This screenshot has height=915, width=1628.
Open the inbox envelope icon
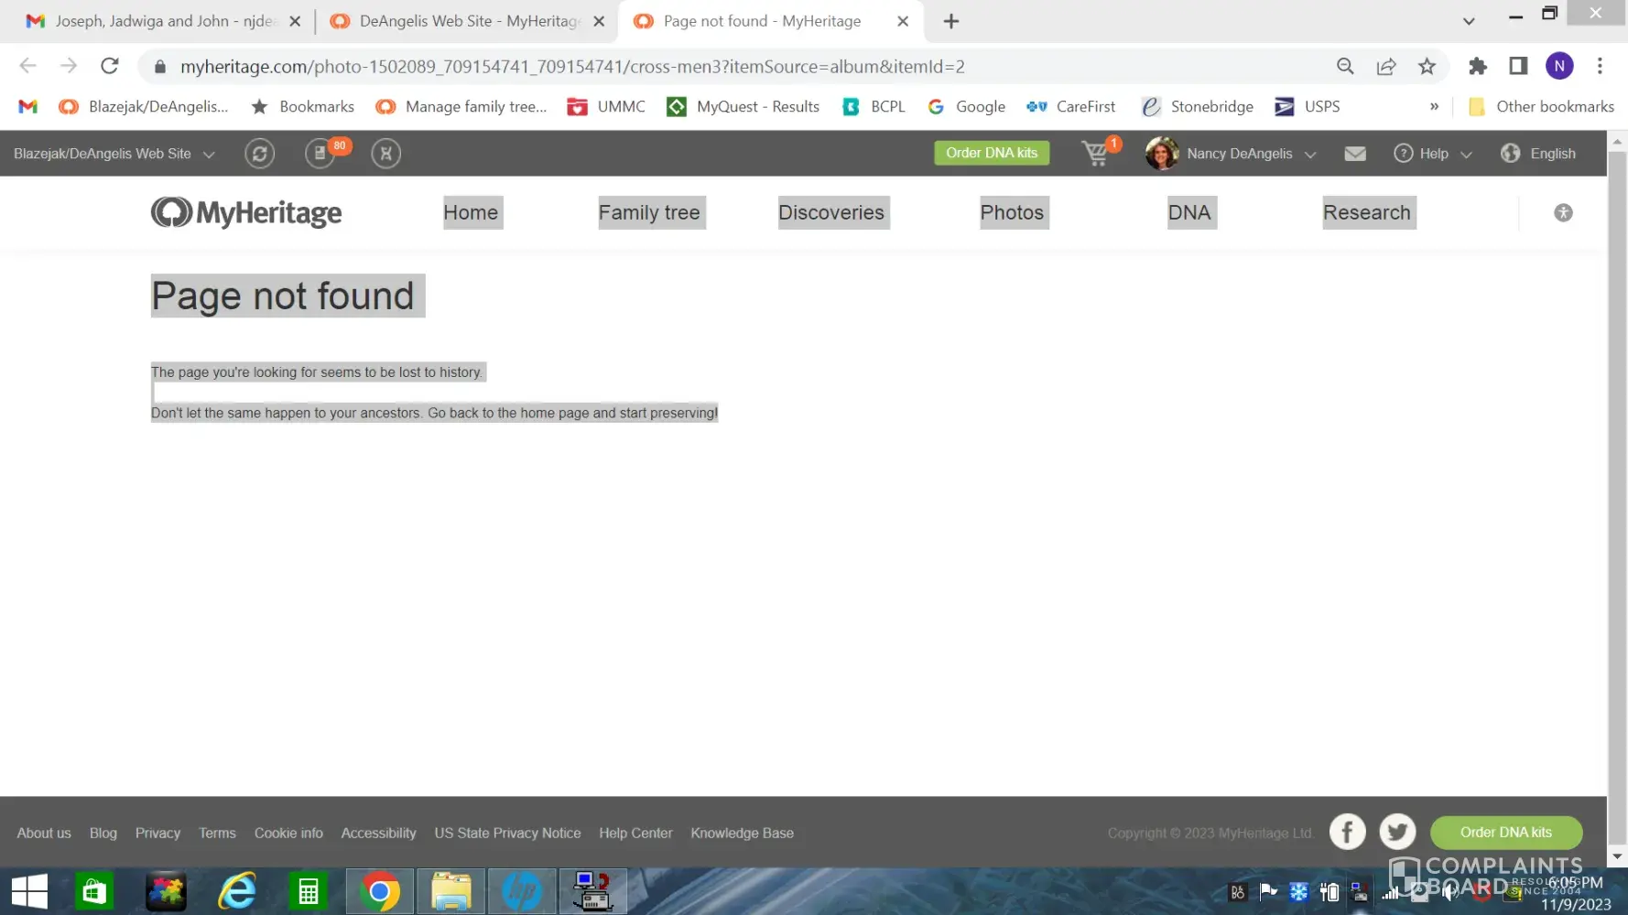point(1355,154)
